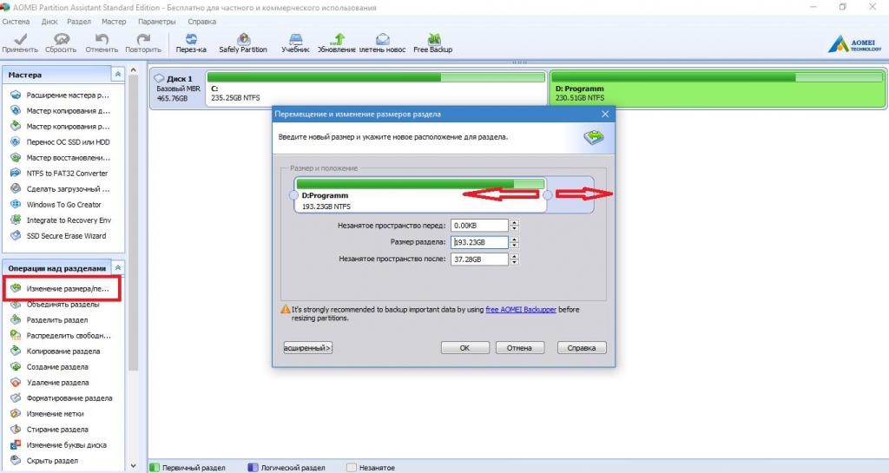889x473 pixels.
Task: Select Объединять разделы operation
Action: (x=55, y=304)
